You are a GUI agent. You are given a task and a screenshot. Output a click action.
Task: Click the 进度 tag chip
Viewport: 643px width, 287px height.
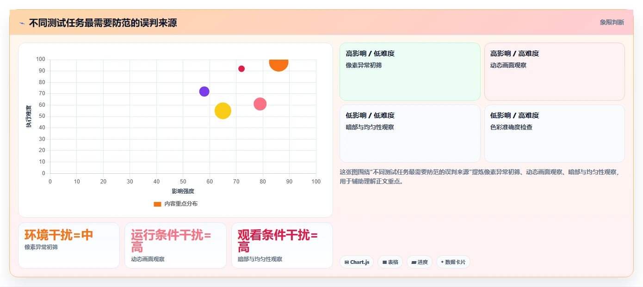(x=420, y=262)
